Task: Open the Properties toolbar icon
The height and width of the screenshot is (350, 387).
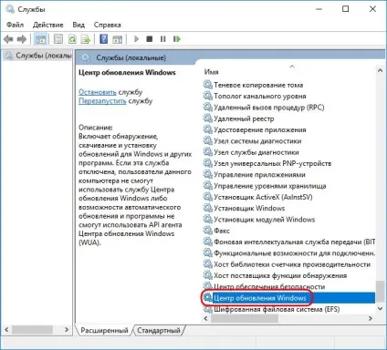Action: coord(58,39)
